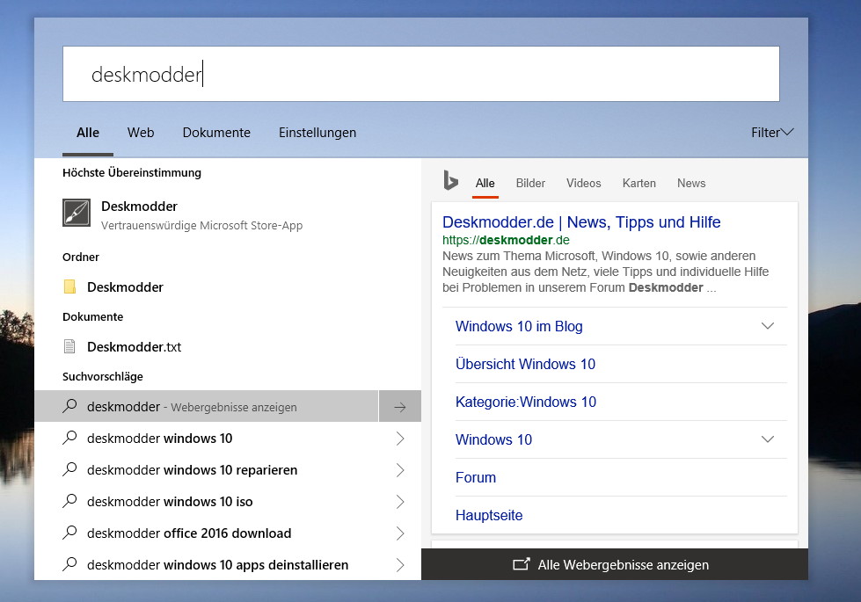The width and height of the screenshot is (861, 602).
Task: Click the https://deskmodder.de URL
Action: pos(506,241)
